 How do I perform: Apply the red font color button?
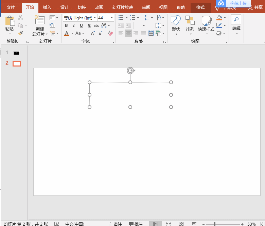(67, 33)
